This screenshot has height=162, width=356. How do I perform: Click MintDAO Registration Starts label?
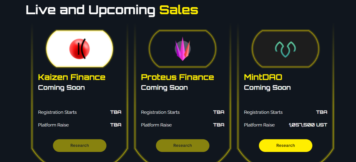coord(263,112)
